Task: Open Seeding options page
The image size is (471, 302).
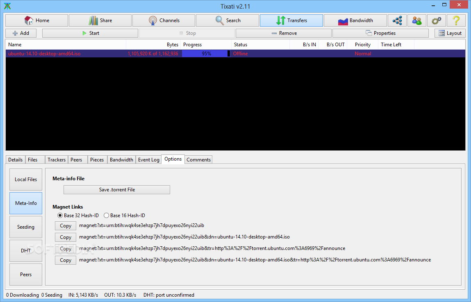Action: tap(26, 227)
